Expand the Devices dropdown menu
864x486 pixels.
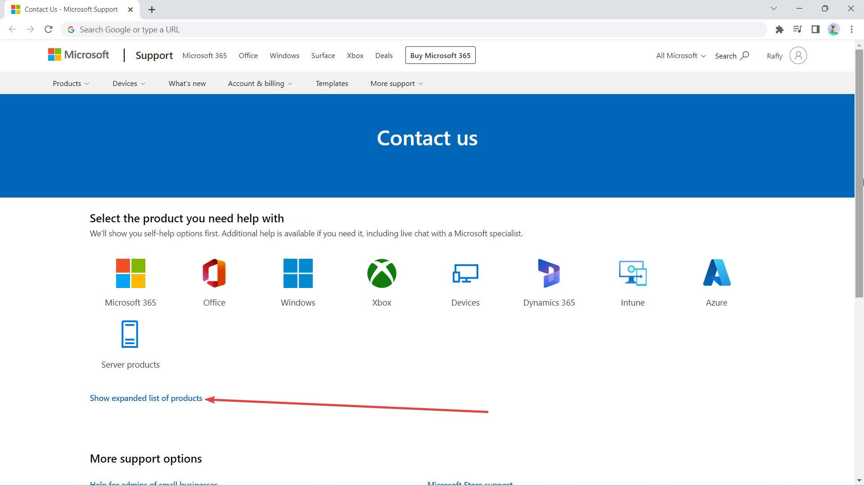[x=129, y=84]
